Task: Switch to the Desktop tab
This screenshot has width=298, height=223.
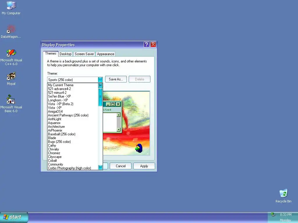Action: (65, 54)
